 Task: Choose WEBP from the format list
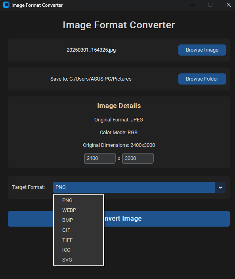click(x=78, y=210)
